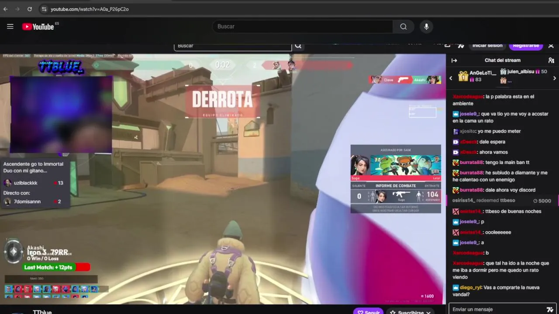The height and width of the screenshot is (314, 559).
Task: Click burrata88 'tengo la main' message
Action: pos(491,162)
